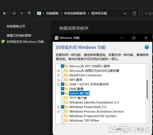This screenshot has width=153, height=135.
Task: Open 控制面板主页 link
Action: coord(16,26)
